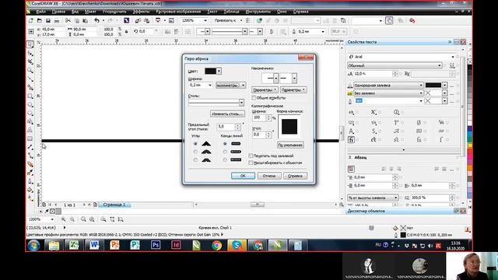
Task: Select the rounded corner radio button
Action: [195, 152]
